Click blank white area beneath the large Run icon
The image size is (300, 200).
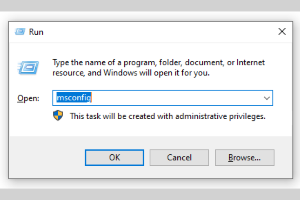click(28, 84)
